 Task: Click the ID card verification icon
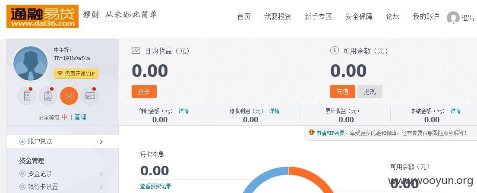point(48,96)
